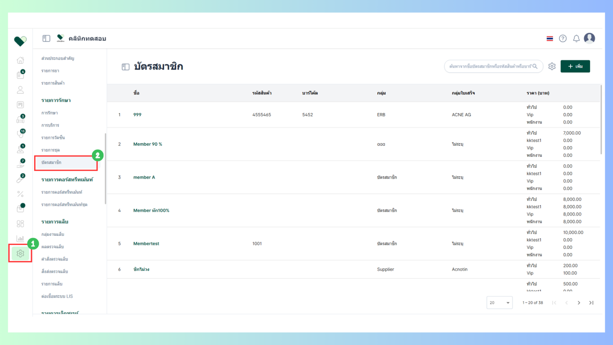The height and width of the screenshot is (345, 613).
Task: Open the four-squares dashboard icon in sidebar
Action: 20,224
